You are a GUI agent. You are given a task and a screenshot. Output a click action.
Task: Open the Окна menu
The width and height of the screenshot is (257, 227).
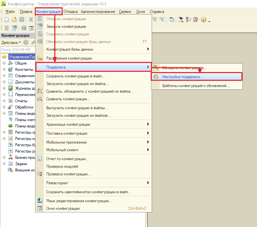140,12
